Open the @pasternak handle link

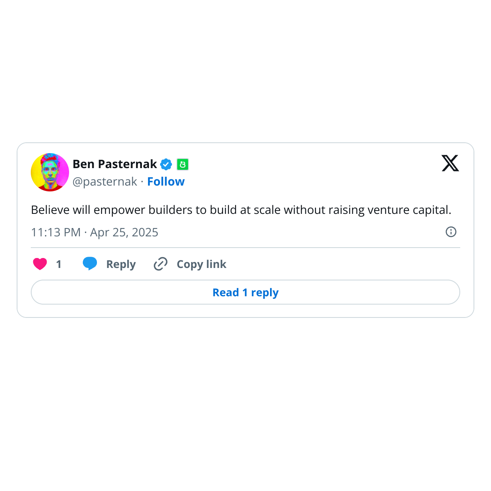pyautogui.click(x=105, y=182)
